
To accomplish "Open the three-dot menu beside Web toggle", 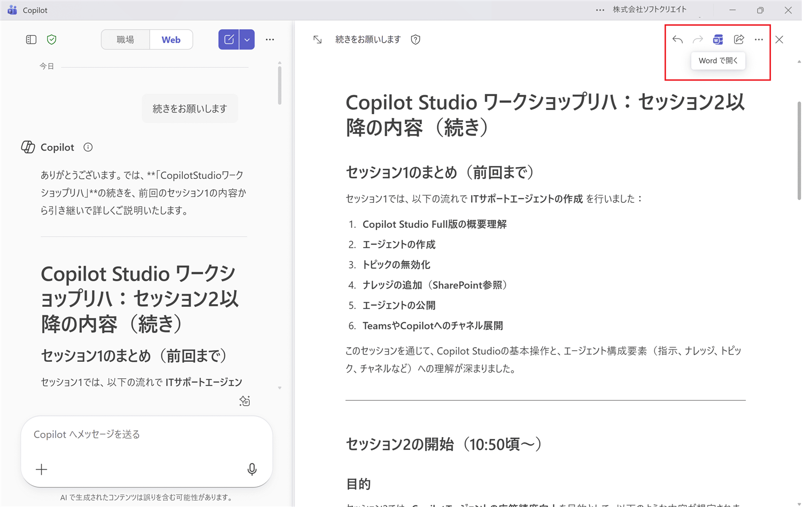I will [270, 39].
